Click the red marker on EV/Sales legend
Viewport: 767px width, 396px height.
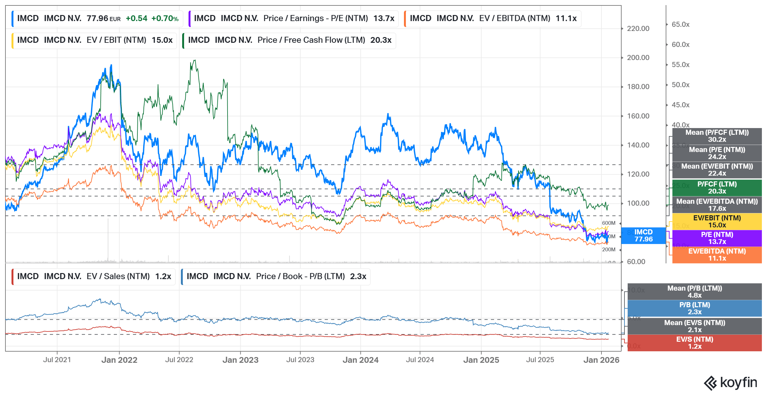pyautogui.click(x=12, y=276)
